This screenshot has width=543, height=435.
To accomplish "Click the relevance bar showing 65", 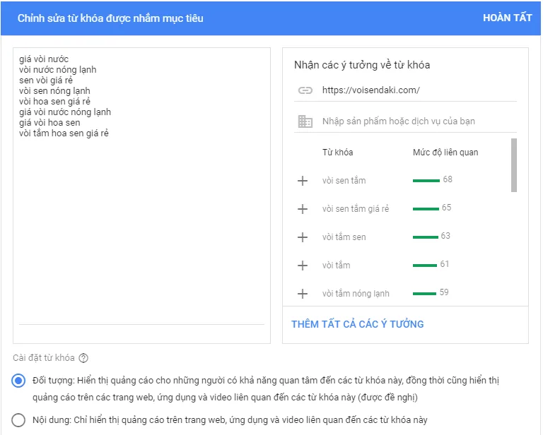I will click(x=426, y=209).
